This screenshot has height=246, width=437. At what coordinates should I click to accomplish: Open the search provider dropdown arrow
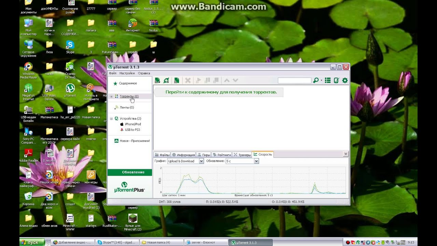click(321, 81)
